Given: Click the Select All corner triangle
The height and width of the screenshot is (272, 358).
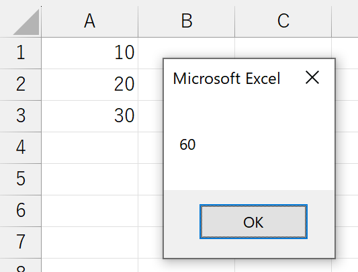Looking at the screenshot, I should (26, 22).
